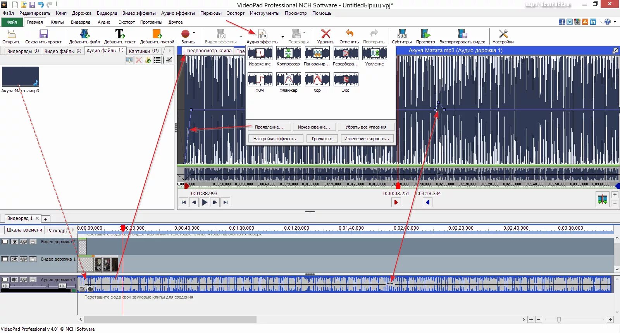Viewport: 620px width, 333px height.
Task: Apply the Усиление audio effect
Action: [x=374, y=53]
